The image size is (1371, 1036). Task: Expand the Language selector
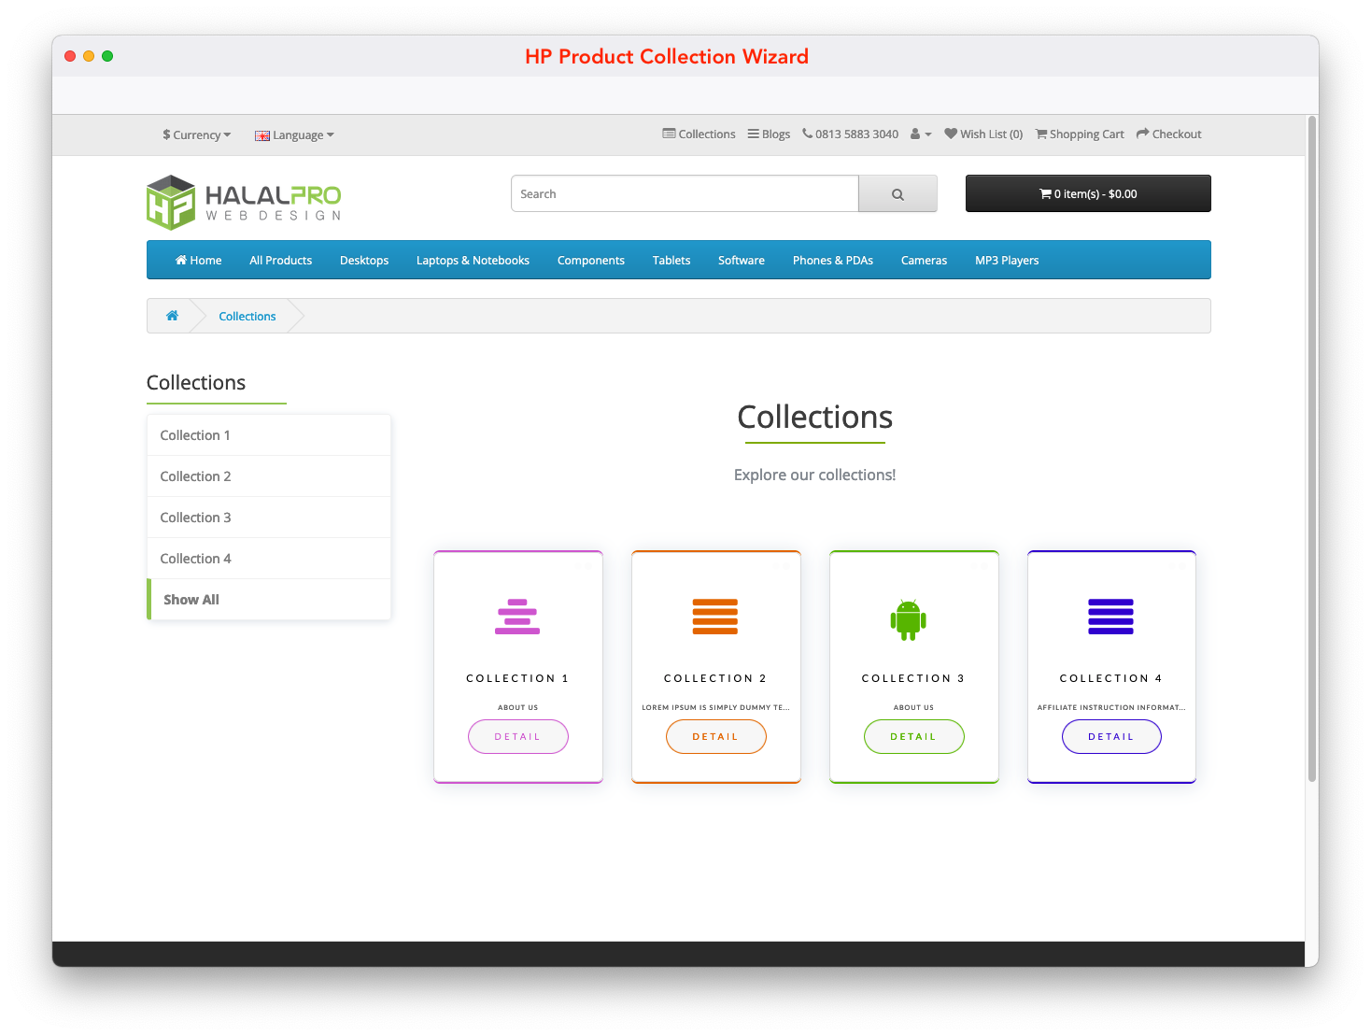pos(294,135)
